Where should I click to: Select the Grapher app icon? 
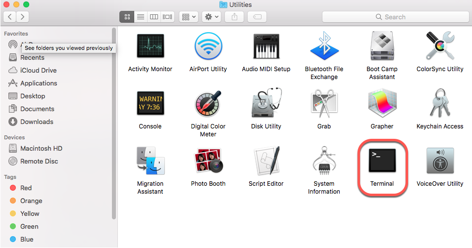382,103
